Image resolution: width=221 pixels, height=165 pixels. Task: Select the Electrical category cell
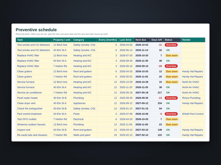[84, 119]
